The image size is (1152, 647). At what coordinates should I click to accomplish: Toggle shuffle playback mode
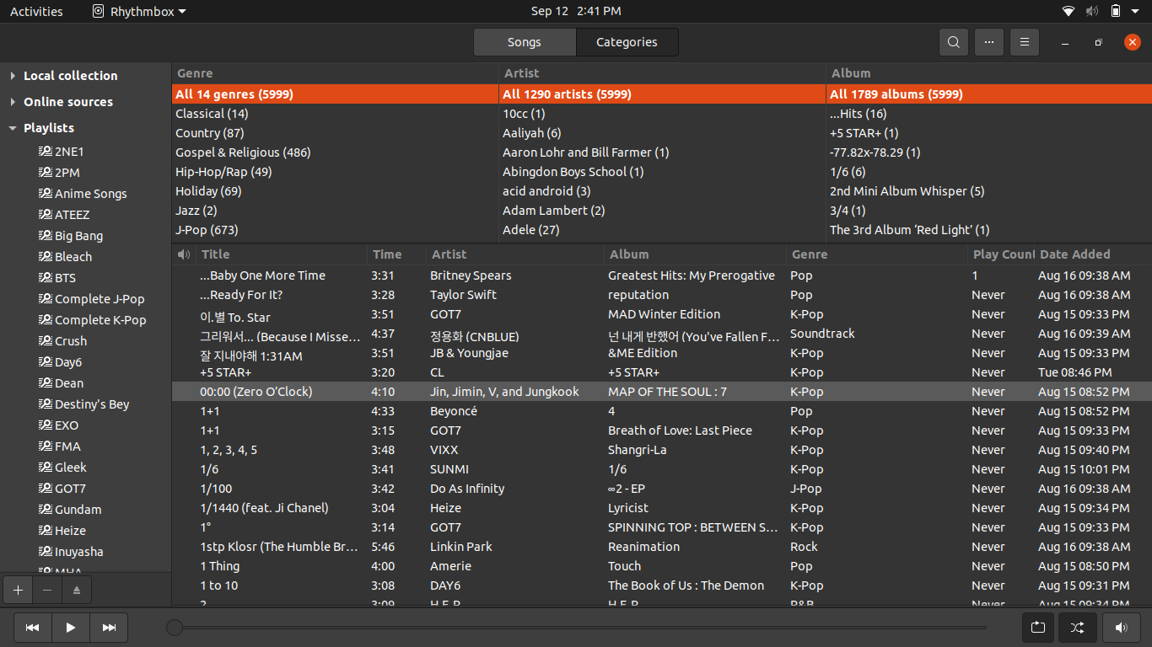pos(1077,628)
